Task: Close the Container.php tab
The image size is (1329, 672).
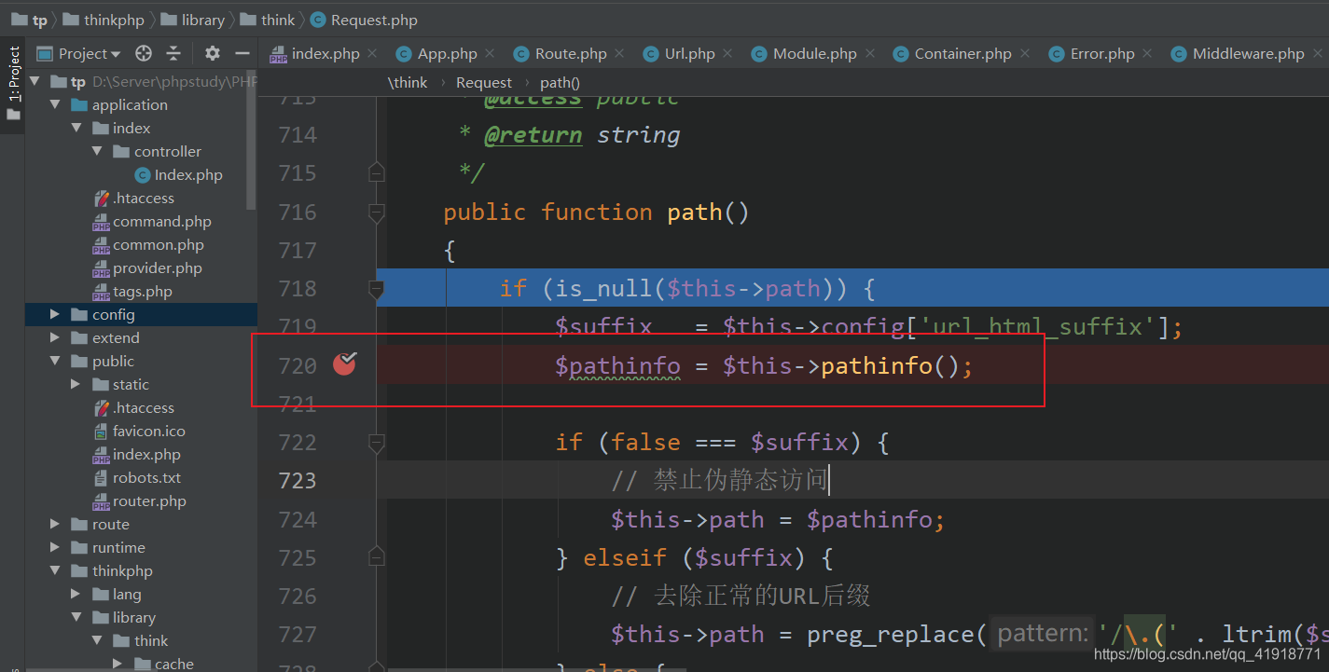Action: [x=1024, y=54]
